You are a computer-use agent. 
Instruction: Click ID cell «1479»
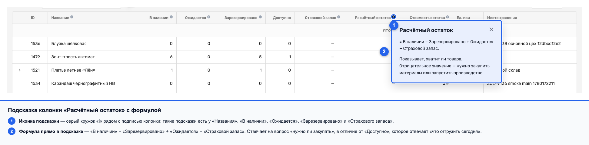pos(35,57)
